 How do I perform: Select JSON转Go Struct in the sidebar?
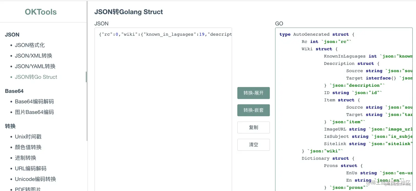(x=36, y=77)
